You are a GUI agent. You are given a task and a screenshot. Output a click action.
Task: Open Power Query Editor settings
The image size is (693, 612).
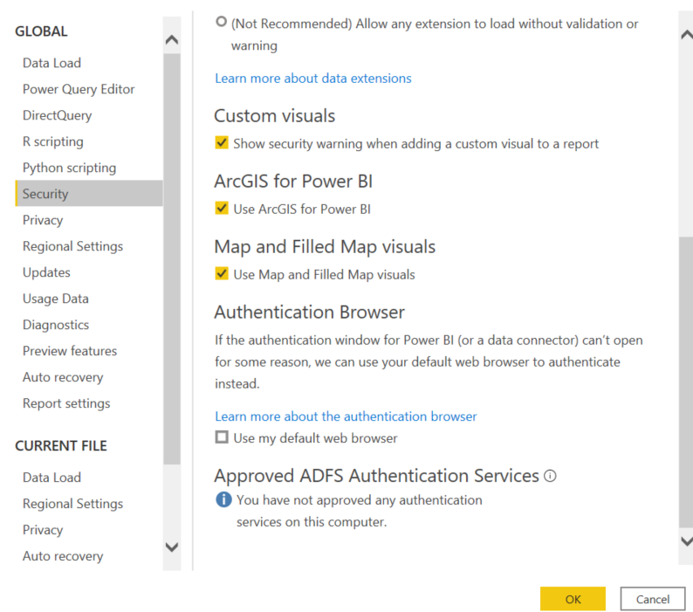(79, 89)
